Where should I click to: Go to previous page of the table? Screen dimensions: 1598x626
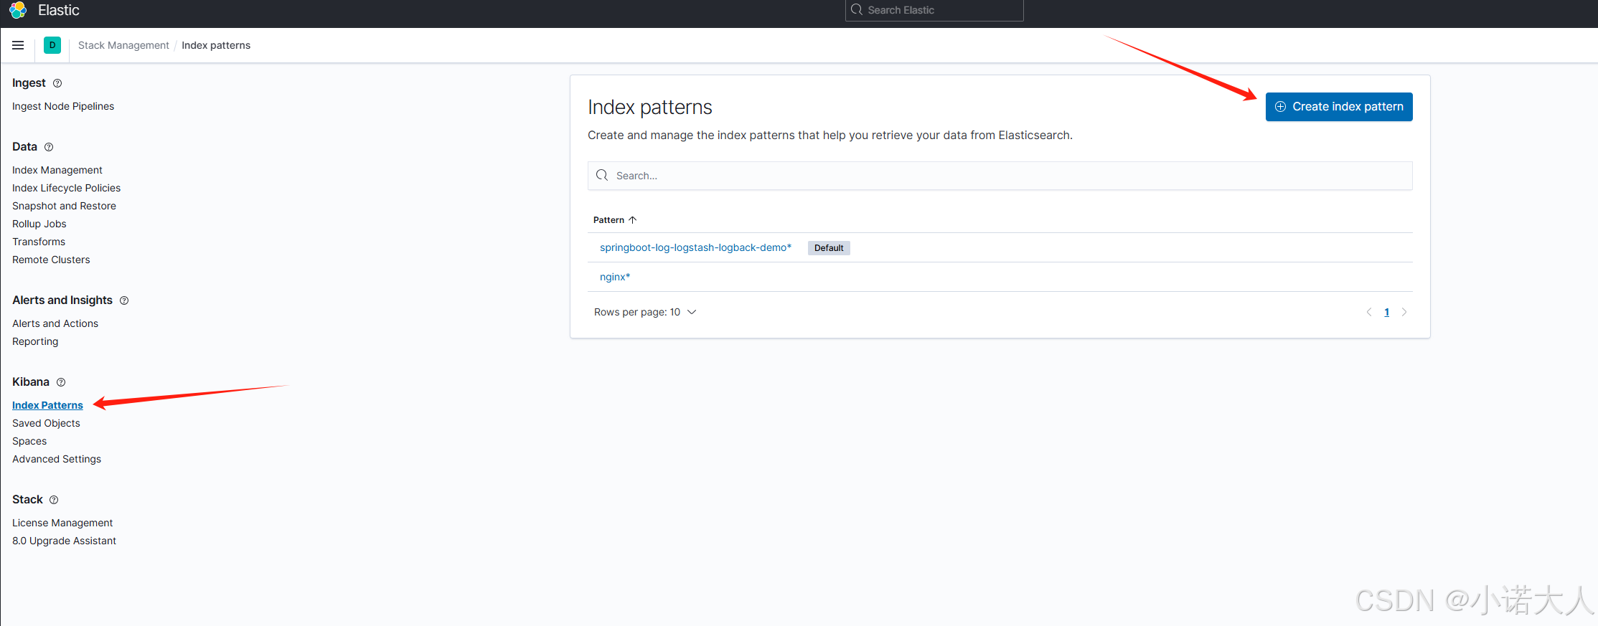(x=1368, y=312)
